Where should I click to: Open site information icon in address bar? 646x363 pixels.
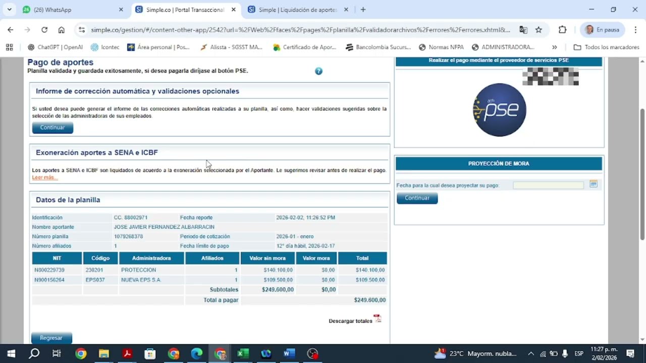81,30
